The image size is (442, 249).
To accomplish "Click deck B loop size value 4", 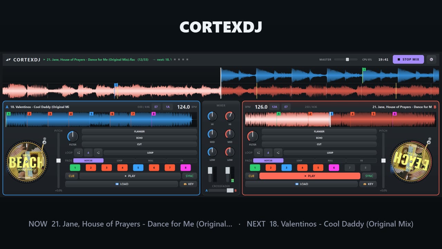I will (x=268, y=153).
